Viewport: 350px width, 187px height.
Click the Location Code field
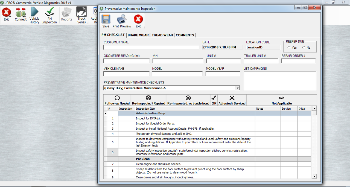pyautogui.click(x=263, y=47)
